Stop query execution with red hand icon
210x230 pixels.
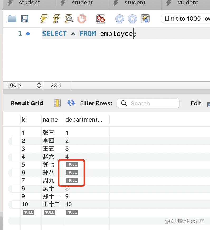82,19
